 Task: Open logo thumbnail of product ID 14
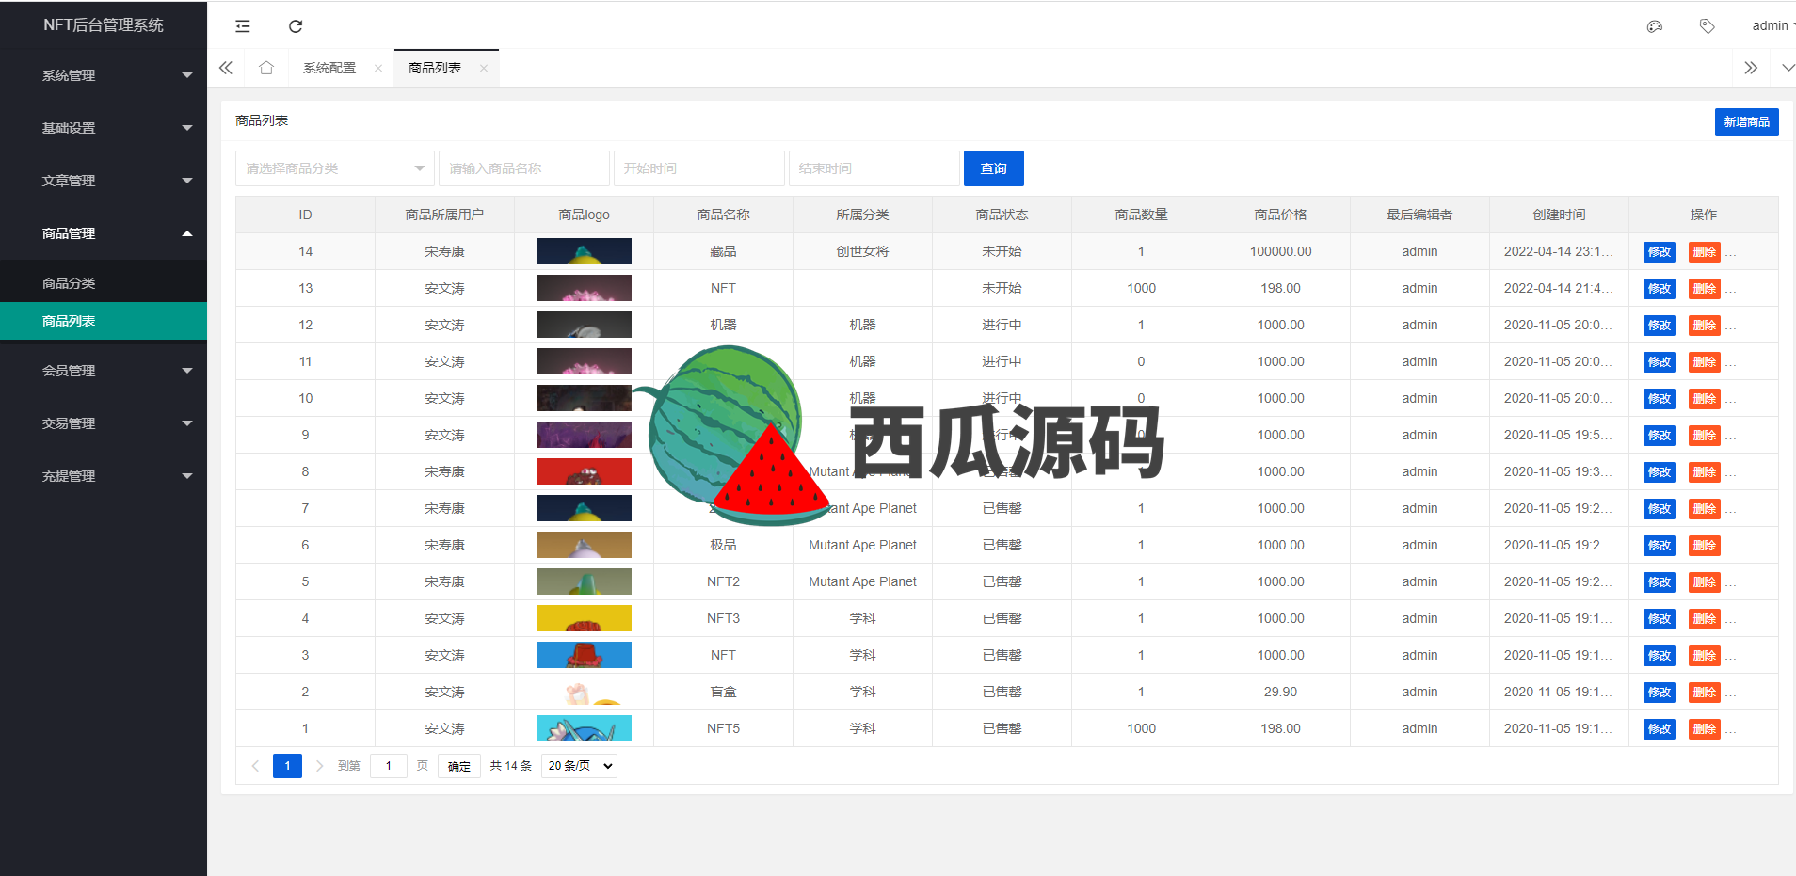click(585, 251)
